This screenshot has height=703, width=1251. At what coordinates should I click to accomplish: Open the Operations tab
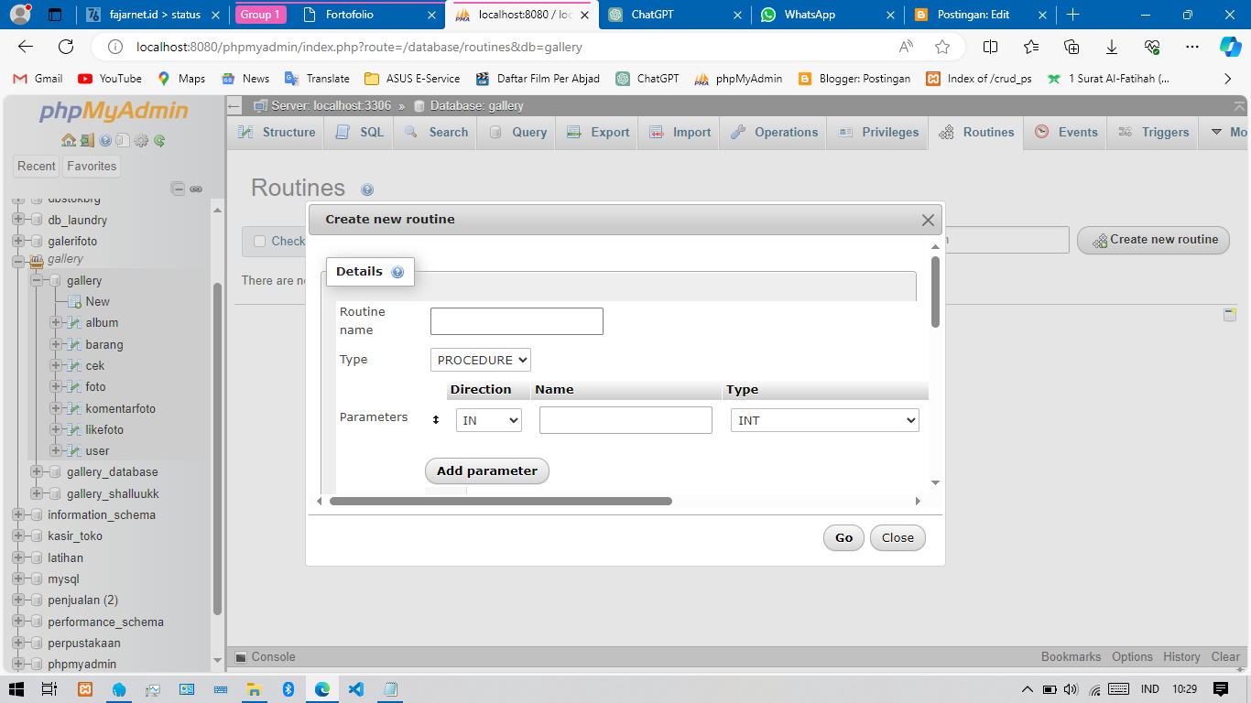coord(774,133)
